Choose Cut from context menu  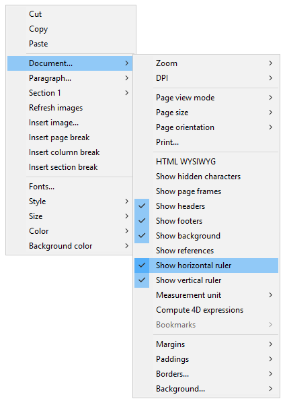pyautogui.click(x=70, y=14)
